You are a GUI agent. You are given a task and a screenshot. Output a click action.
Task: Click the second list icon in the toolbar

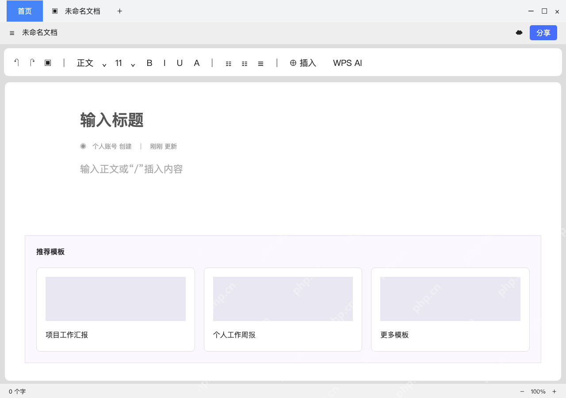[x=245, y=64]
